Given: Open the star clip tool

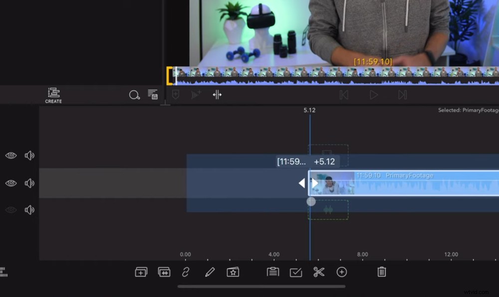Looking at the screenshot, I should (233, 272).
